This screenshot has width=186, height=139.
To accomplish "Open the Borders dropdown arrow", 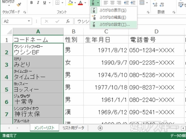I will tap(62, 3).
